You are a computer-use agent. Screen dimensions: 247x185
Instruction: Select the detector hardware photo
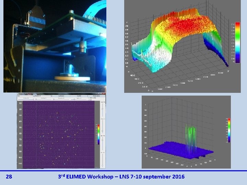(x=55, y=46)
